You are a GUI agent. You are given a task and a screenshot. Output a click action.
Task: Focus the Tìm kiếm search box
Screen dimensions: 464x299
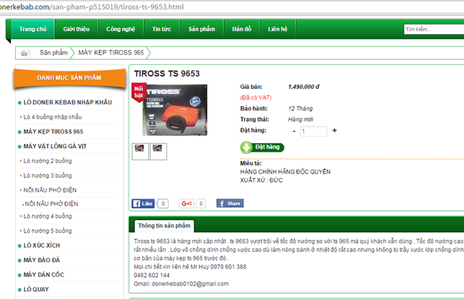(x=432, y=29)
